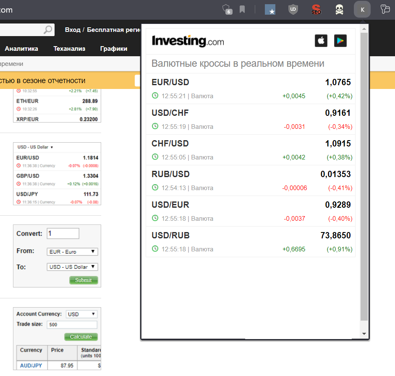
Task: Open EUR/USD pair in the popup
Action: 170,82
